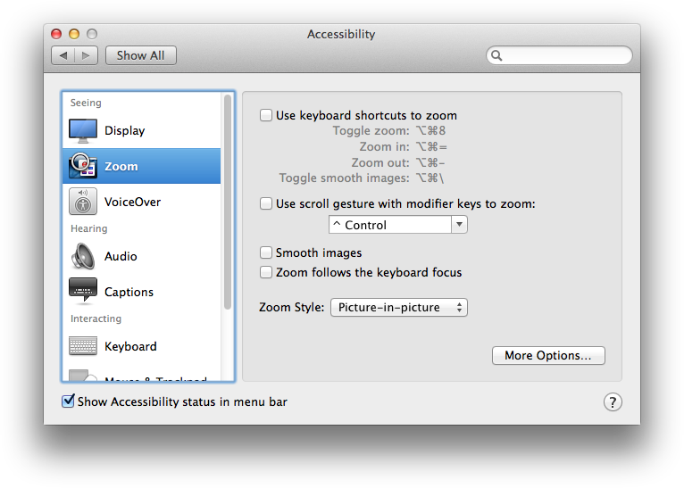Enable scroll gesture with modifier keys checkbox
This screenshot has height=488, width=684.
tap(266, 203)
